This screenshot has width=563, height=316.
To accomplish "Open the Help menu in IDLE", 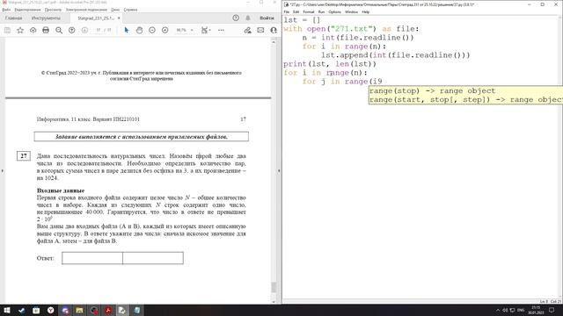I will [366, 12].
